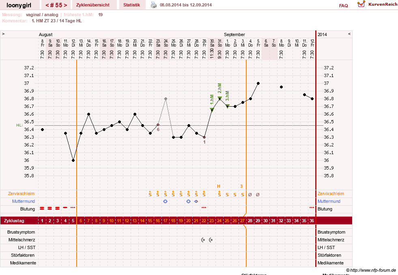Click the 2.hM green triangle marker
Image resolution: width=398 pixels, height=275 pixels.
point(219,98)
